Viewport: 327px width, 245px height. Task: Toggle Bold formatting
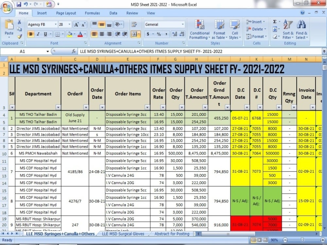31,34
